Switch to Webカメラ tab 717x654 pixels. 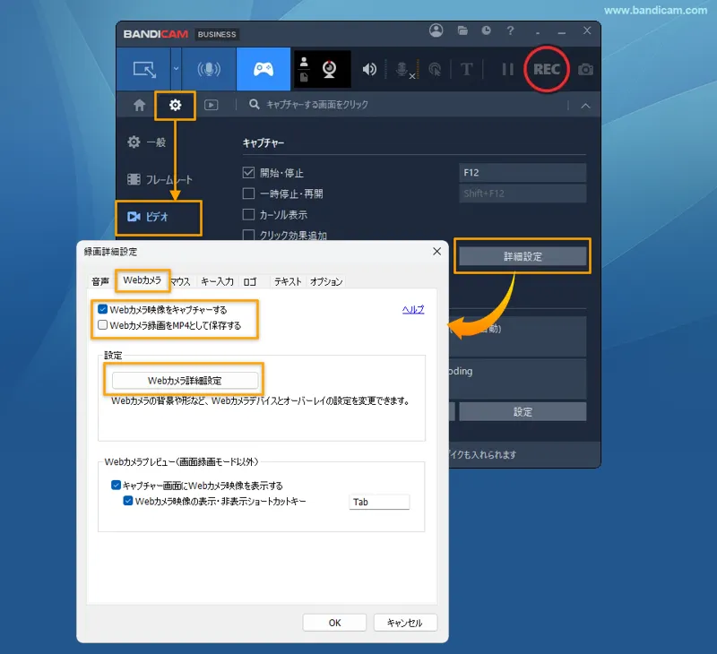tap(143, 280)
